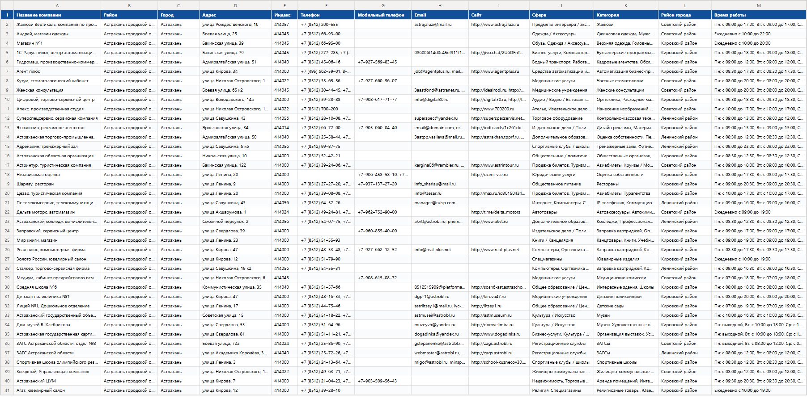This screenshot has width=807, height=403.
Task: Click the 'Название компании' header cell
Action: click(57, 15)
